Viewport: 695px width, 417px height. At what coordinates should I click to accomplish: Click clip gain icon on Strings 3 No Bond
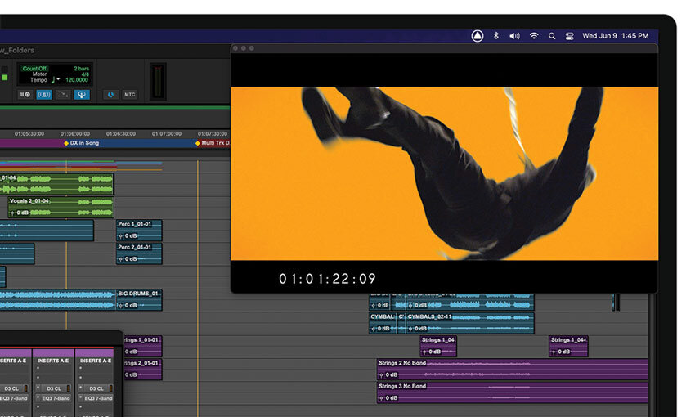(381, 398)
